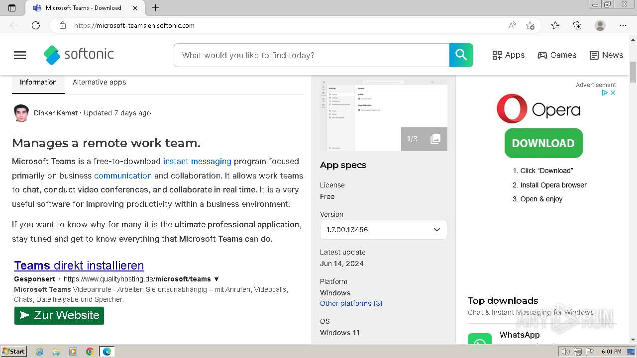
Task: Open a new browser tab
Action: (x=155, y=8)
